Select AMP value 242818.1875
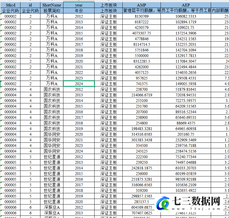Screen dimensions: 229x218 pyautogui.click(x=141, y=168)
